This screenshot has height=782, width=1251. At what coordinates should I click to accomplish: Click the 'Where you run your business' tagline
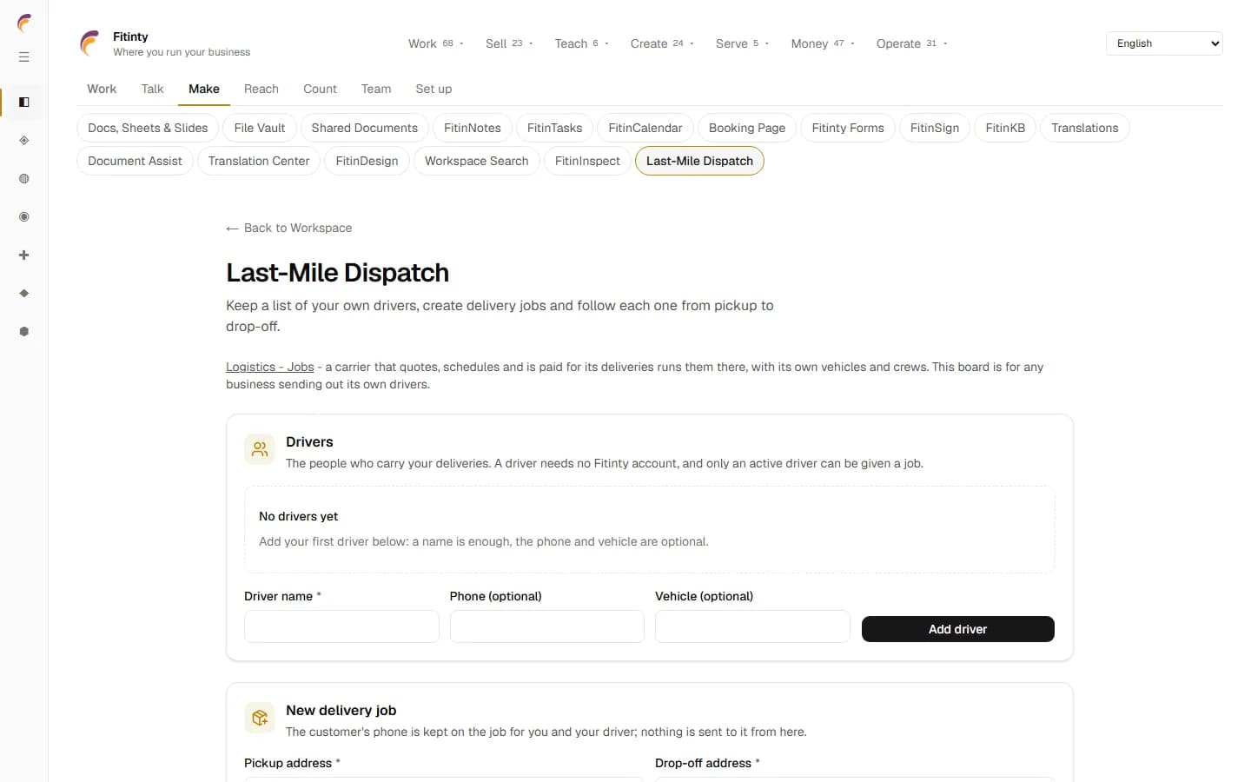182,52
